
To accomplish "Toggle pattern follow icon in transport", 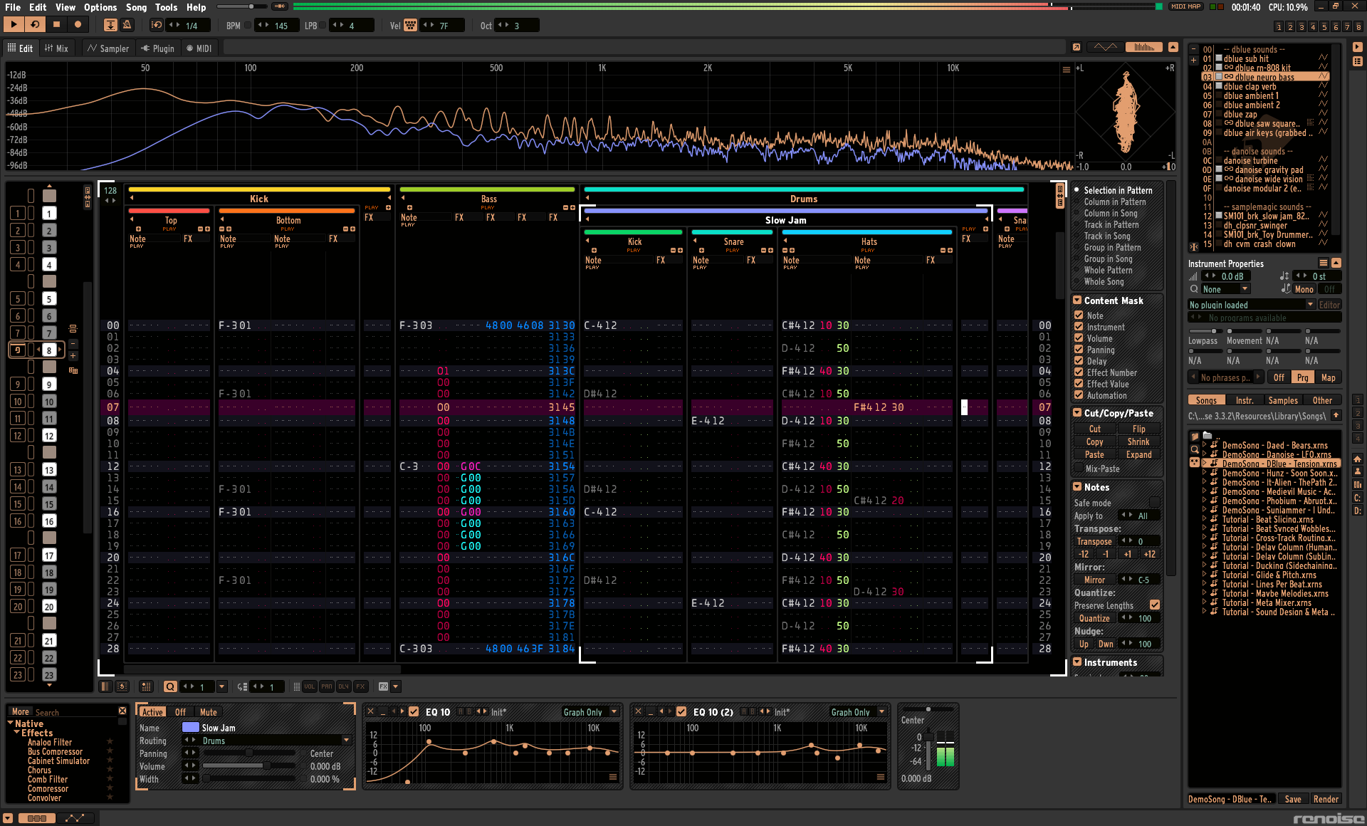I will (x=110, y=25).
